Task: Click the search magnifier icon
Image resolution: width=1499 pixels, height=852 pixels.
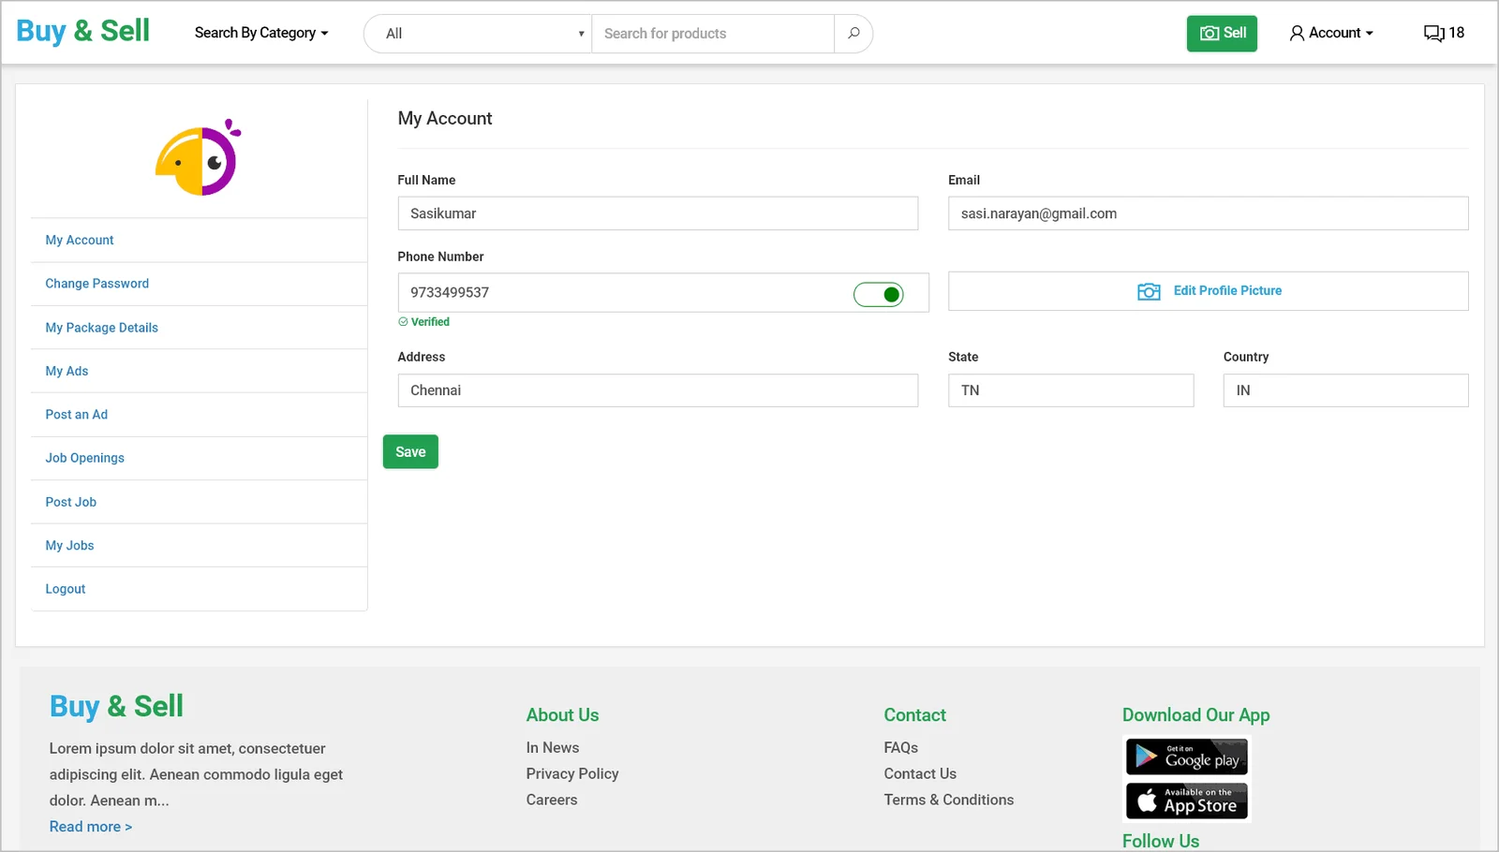Action: point(853,33)
